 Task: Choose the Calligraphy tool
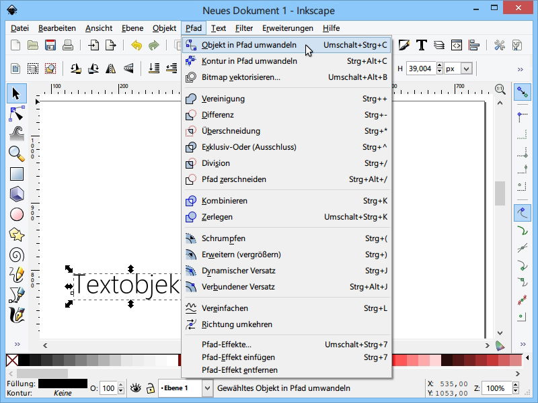point(16,315)
